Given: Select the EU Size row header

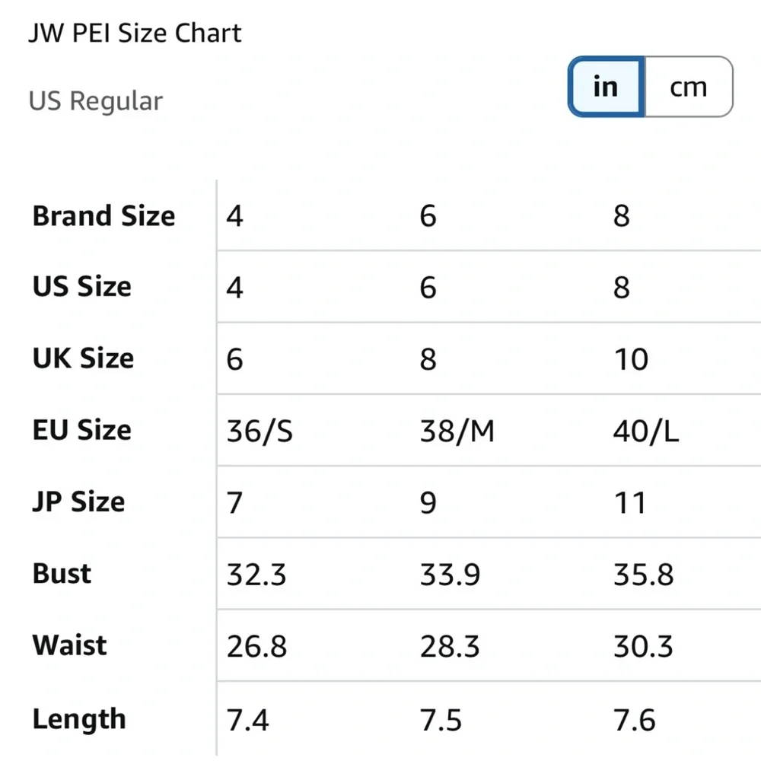Looking at the screenshot, I should (82, 430).
